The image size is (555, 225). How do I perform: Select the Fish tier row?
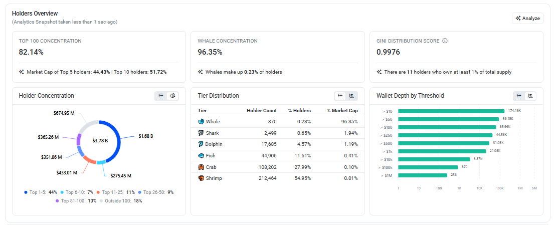pyautogui.click(x=278, y=156)
